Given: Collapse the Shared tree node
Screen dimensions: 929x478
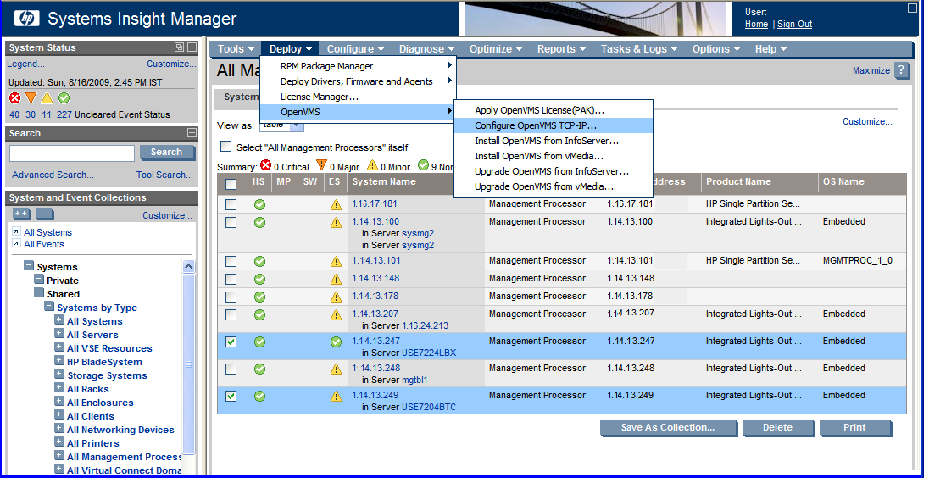Looking at the screenshot, I should 39,293.
